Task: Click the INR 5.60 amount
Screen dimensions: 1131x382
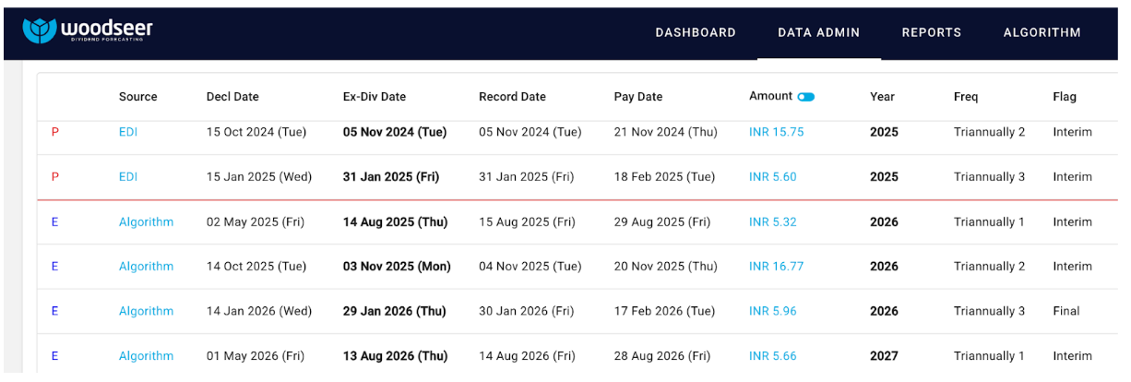Action: pos(772,177)
